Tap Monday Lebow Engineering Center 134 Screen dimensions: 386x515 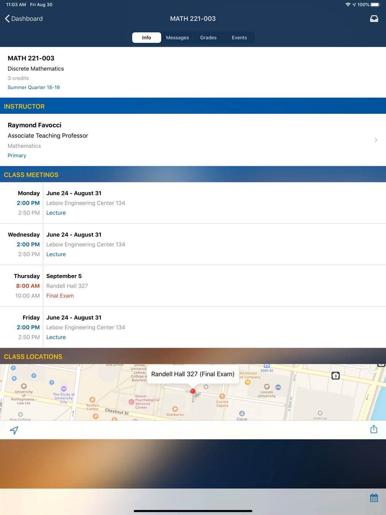coord(86,203)
